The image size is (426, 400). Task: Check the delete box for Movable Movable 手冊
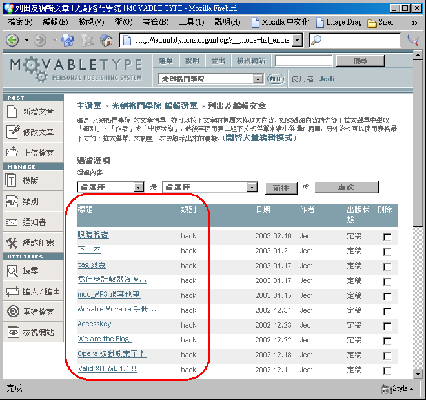pos(387,311)
